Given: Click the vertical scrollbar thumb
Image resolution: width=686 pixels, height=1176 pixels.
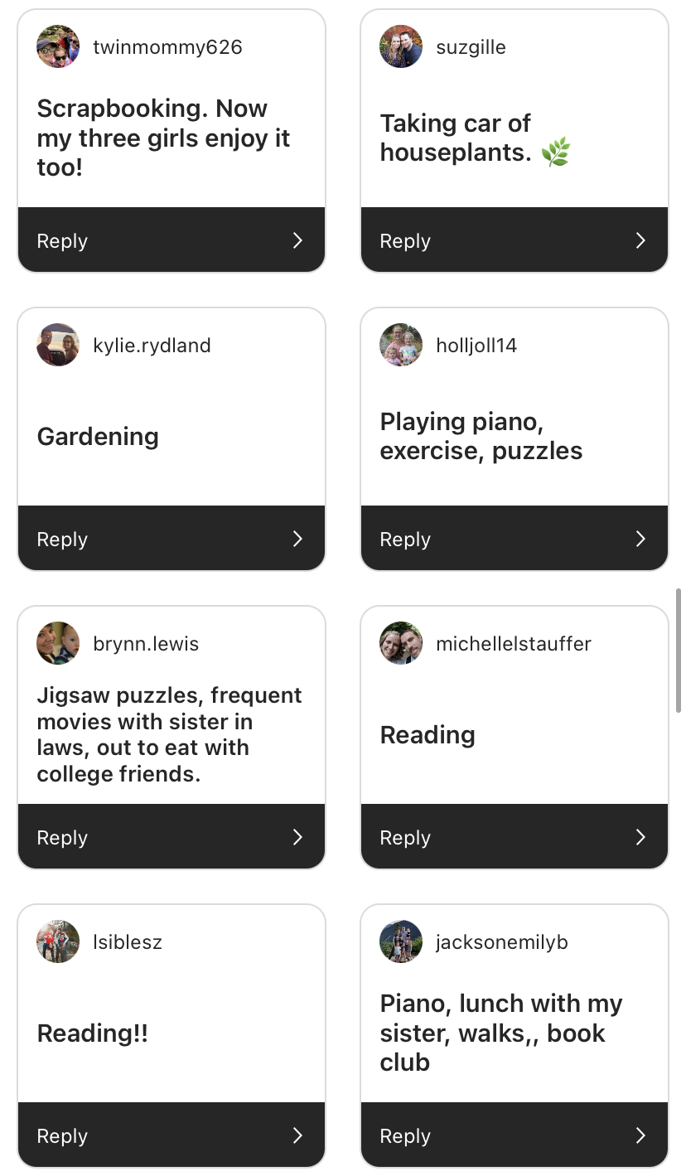Looking at the screenshot, I should pyautogui.click(x=679, y=651).
